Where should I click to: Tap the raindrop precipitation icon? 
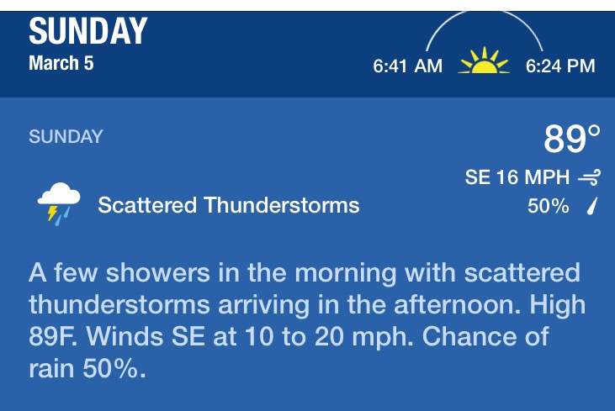click(x=591, y=206)
